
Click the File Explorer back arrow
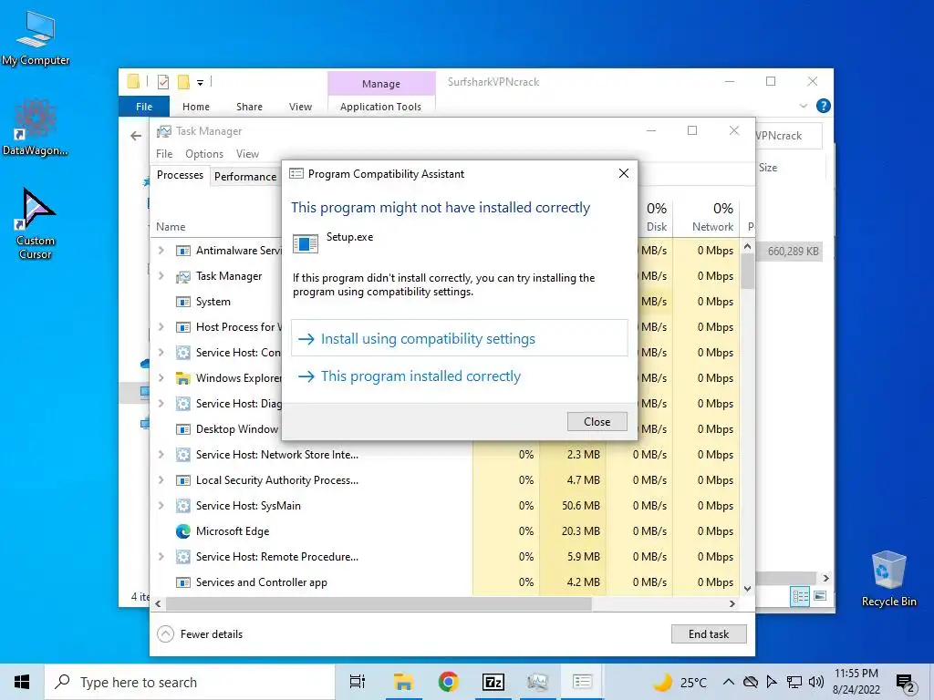pos(136,137)
